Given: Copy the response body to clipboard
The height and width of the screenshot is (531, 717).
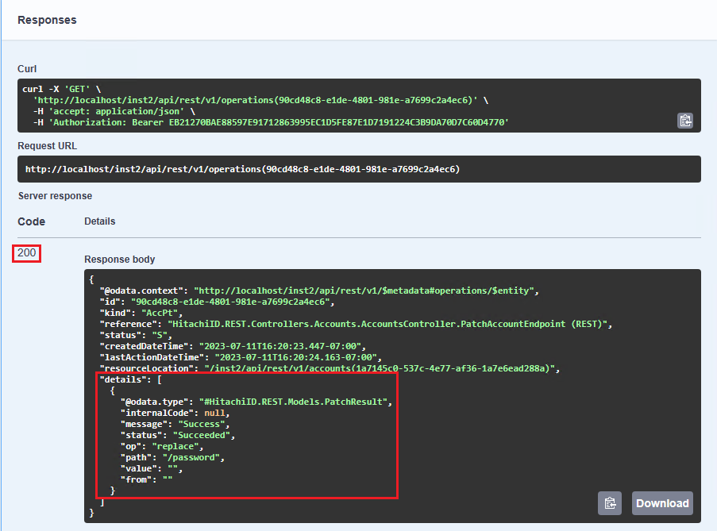Looking at the screenshot, I should 610,503.
